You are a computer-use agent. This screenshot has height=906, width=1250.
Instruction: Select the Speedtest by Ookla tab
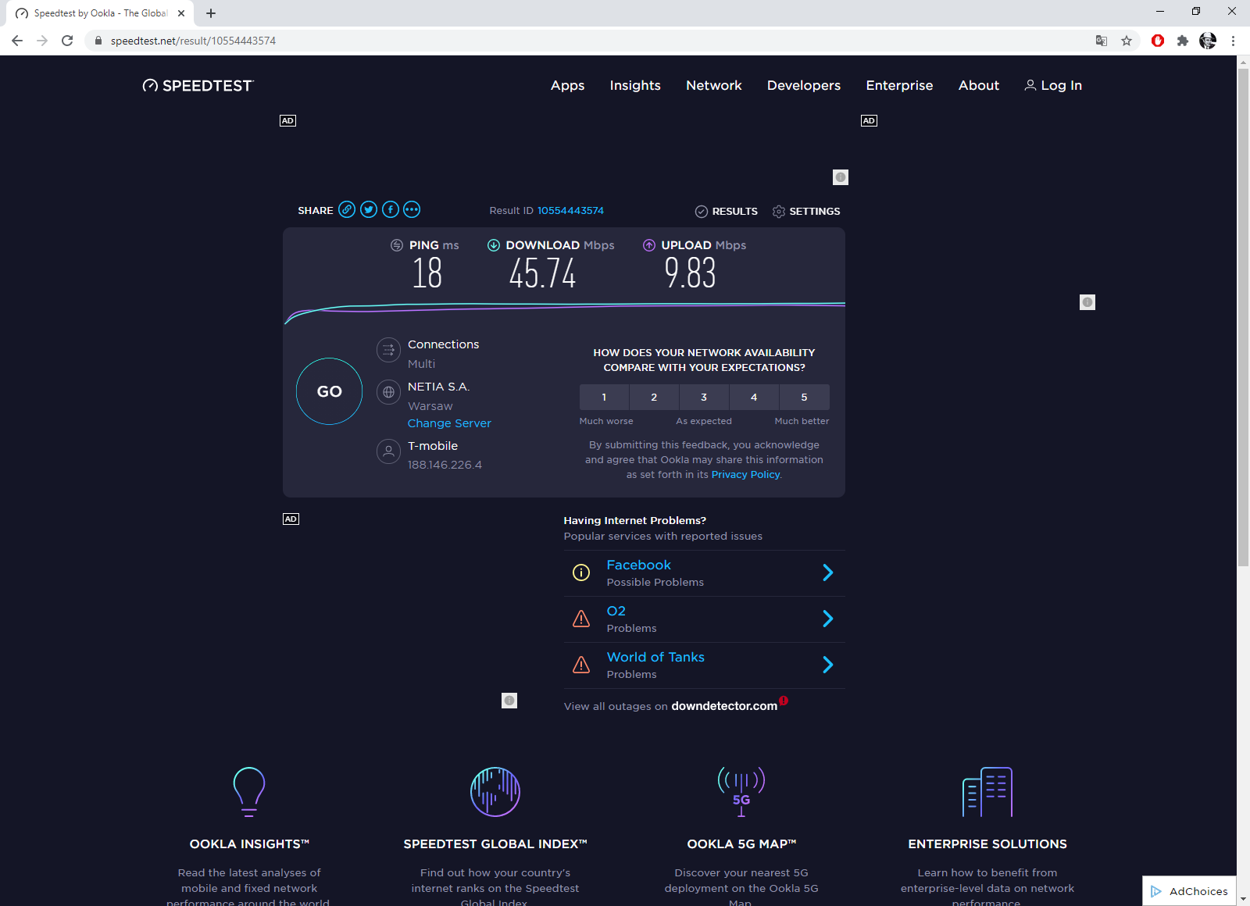tap(100, 13)
